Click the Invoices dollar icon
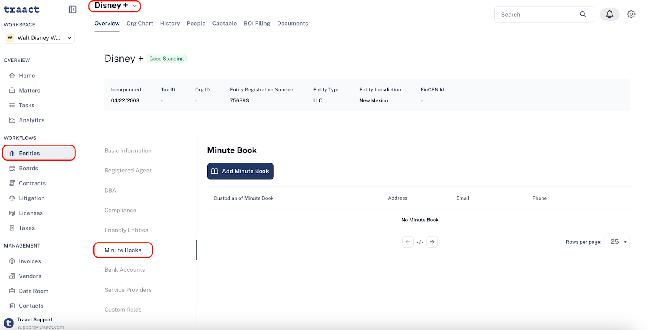This screenshot has height=330, width=652. tap(12, 261)
